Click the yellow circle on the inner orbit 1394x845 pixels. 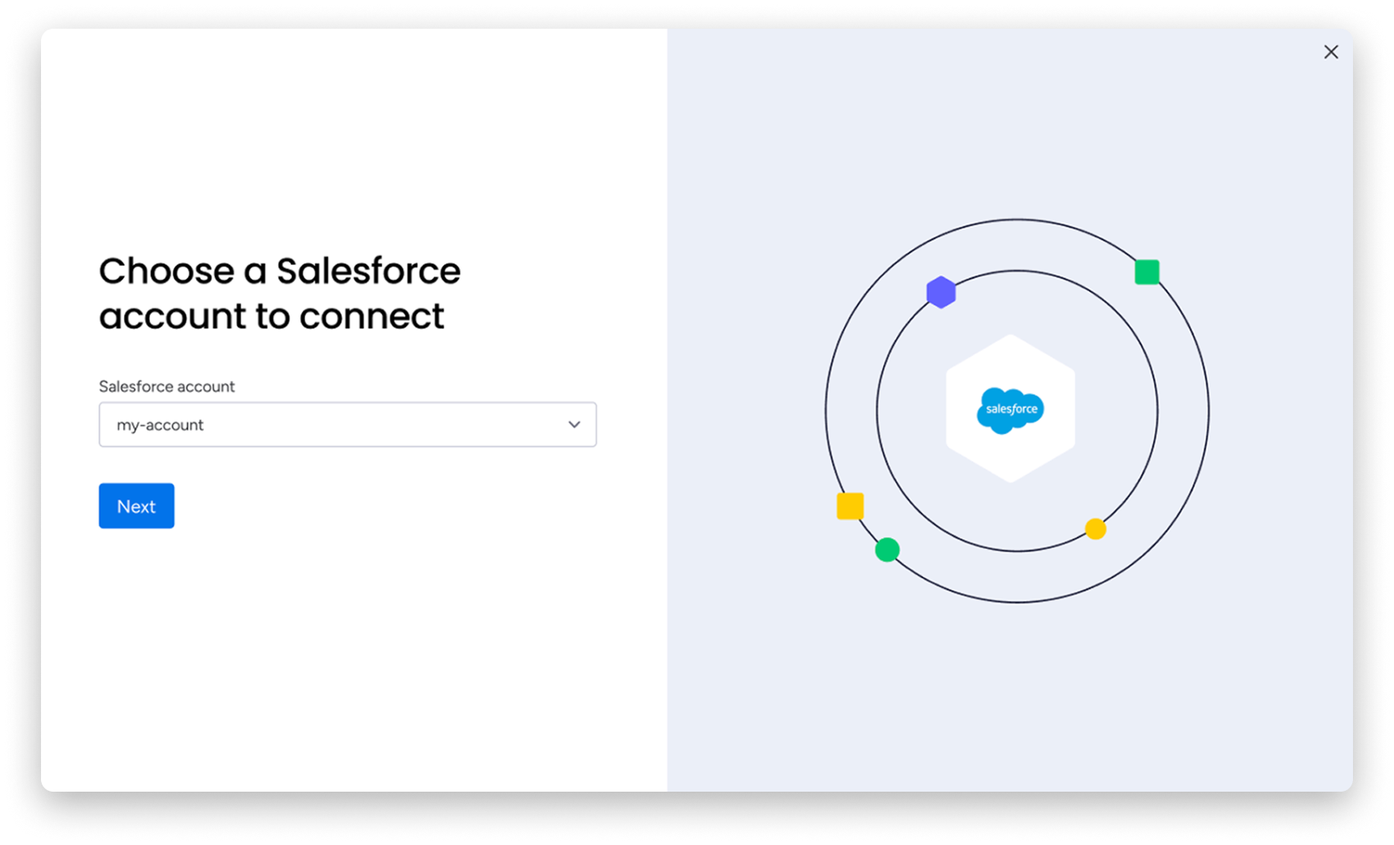tap(1095, 529)
